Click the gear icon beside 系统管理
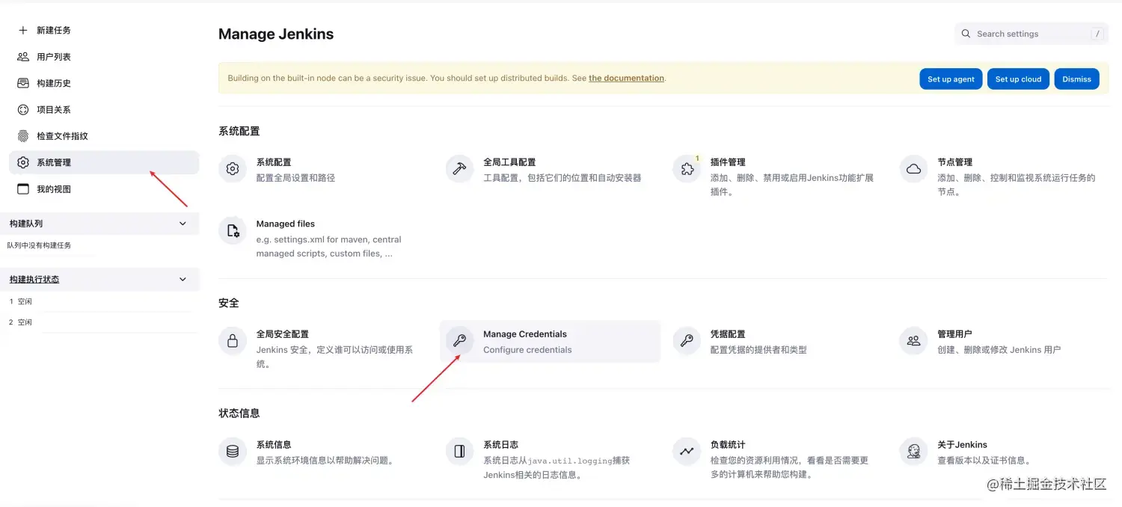1122x507 pixels. (23, 162)
